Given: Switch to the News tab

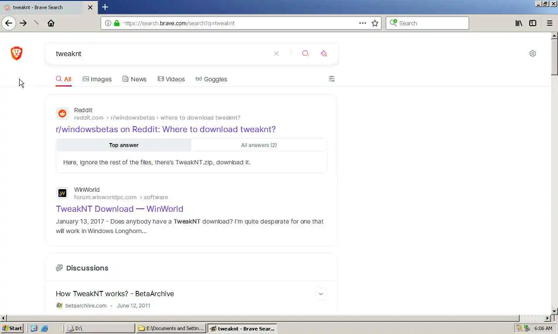Looking at the screenshot, I should click(134, 79).
